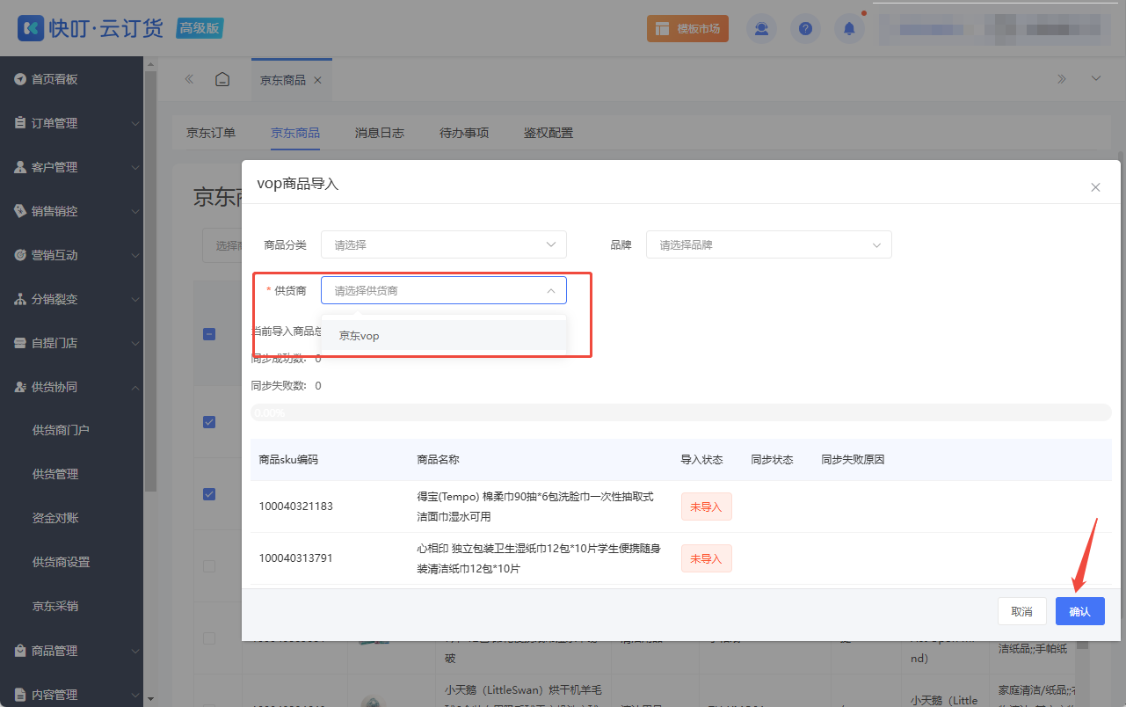Open 京东采销 in sidebar
Screen dimensions: 1126x707
(55, 606)
